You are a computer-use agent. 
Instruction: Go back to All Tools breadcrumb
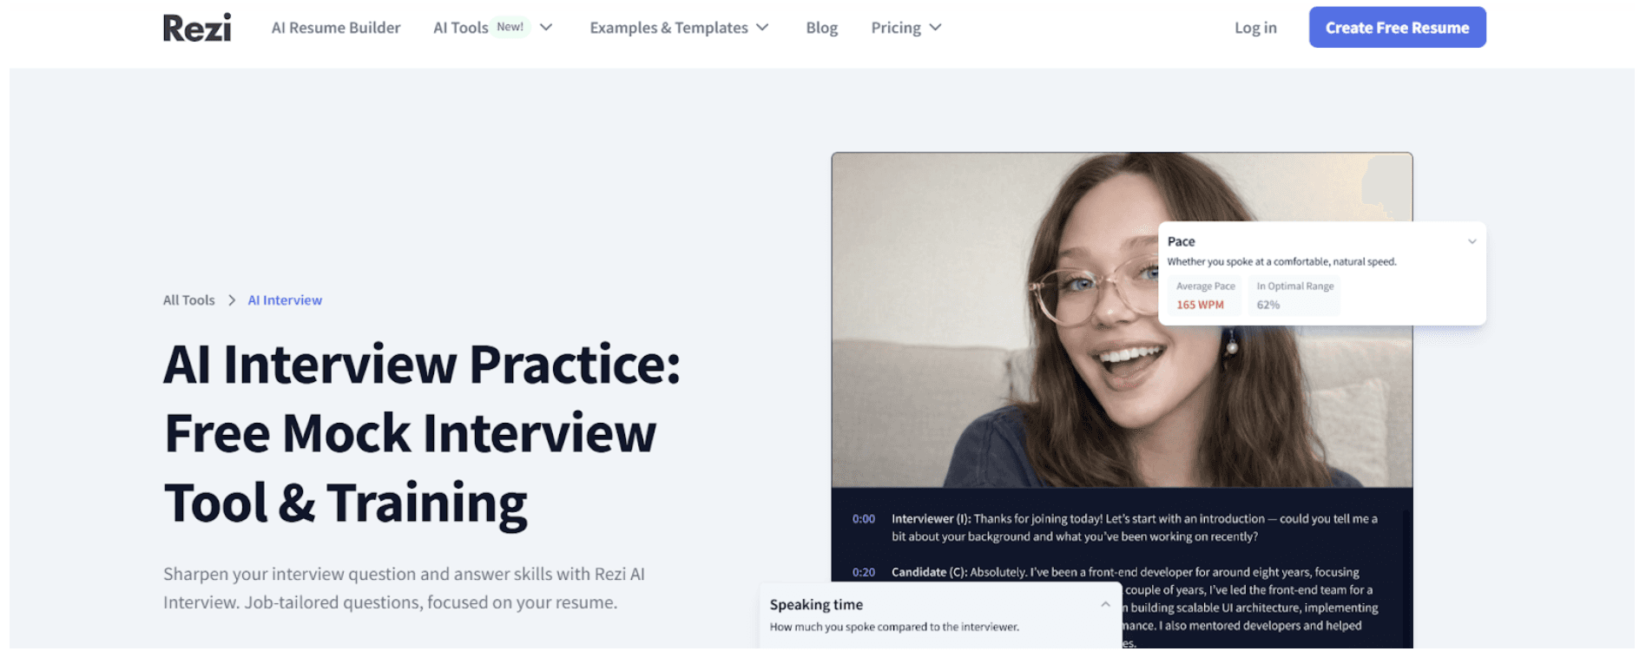[188, 300]
